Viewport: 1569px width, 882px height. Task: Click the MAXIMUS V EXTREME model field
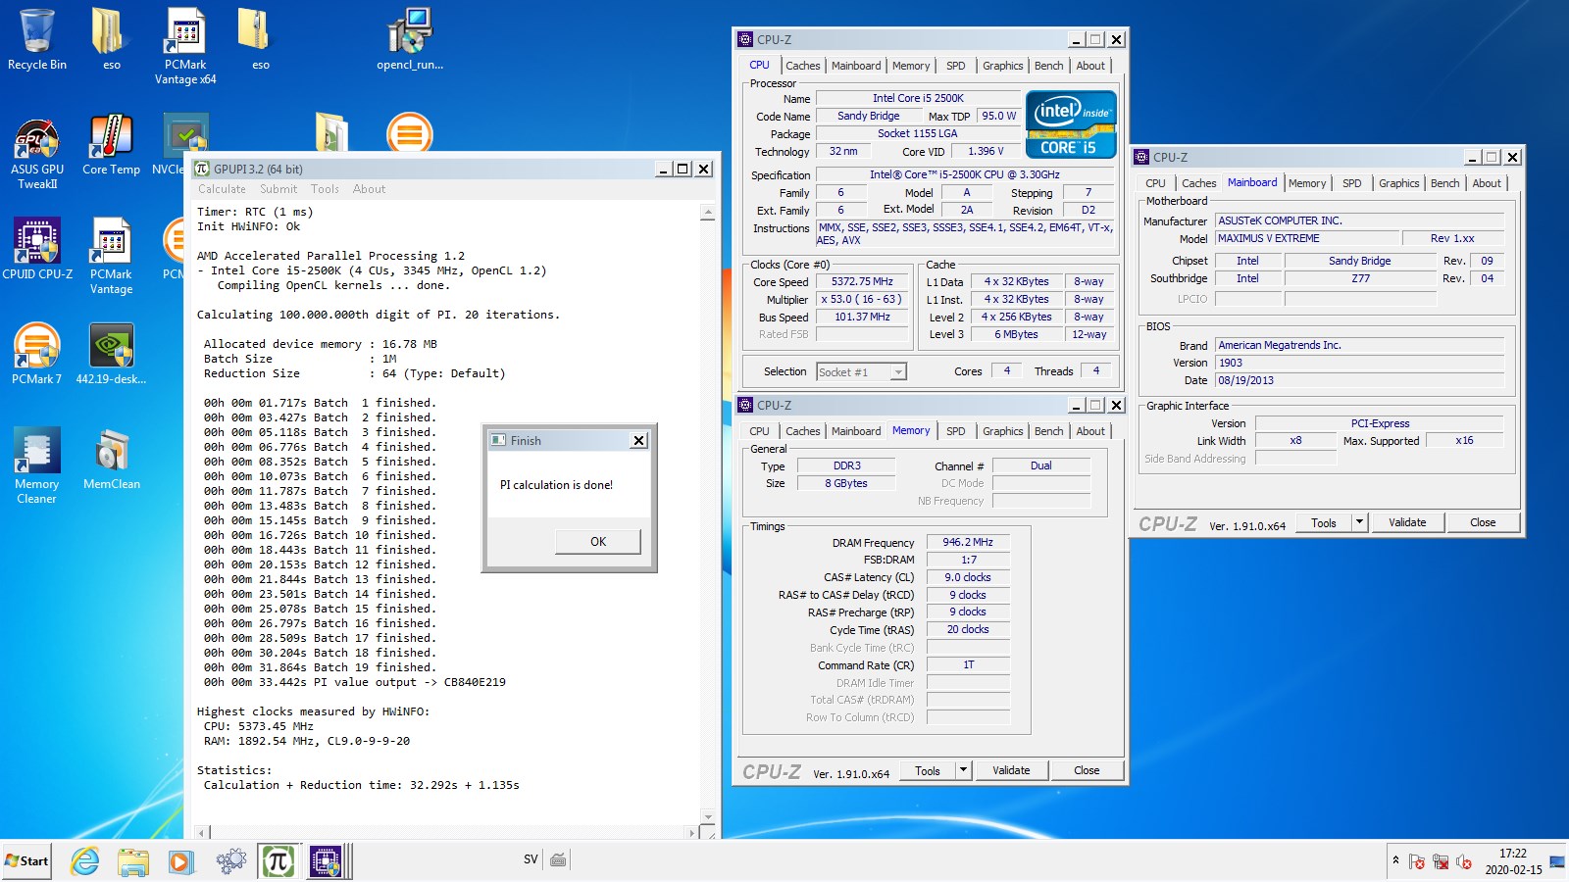click(1306, 238)
